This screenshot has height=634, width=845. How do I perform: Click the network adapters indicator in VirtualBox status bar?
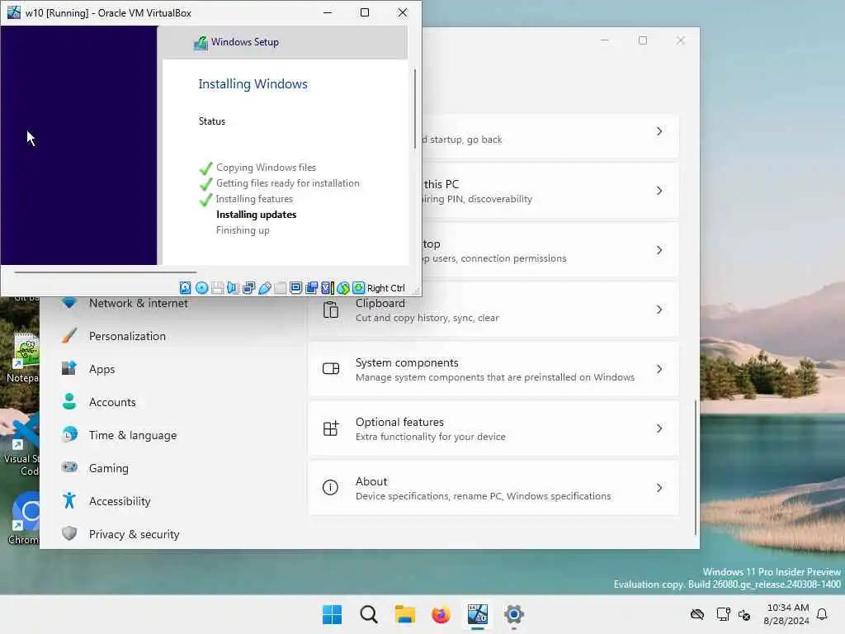click(x=248, y=288)
